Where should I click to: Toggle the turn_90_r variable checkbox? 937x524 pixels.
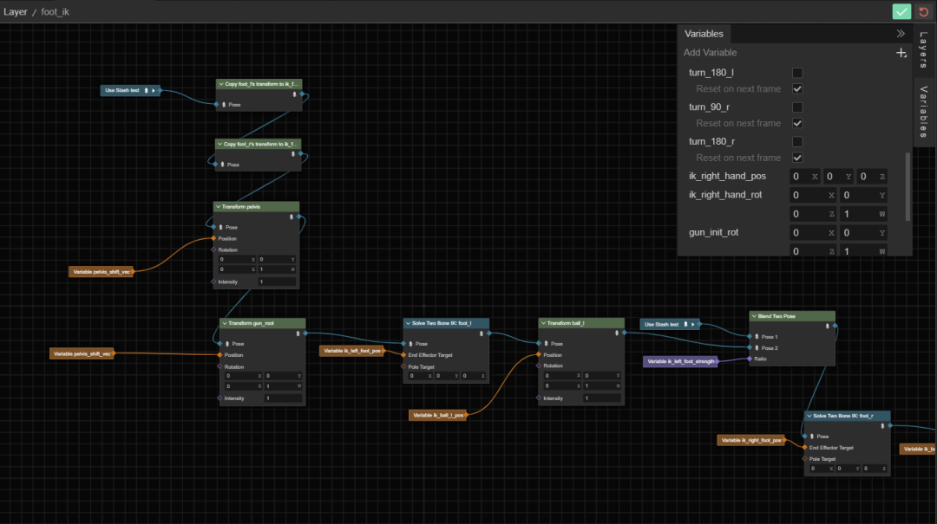[x=797, y=107]
